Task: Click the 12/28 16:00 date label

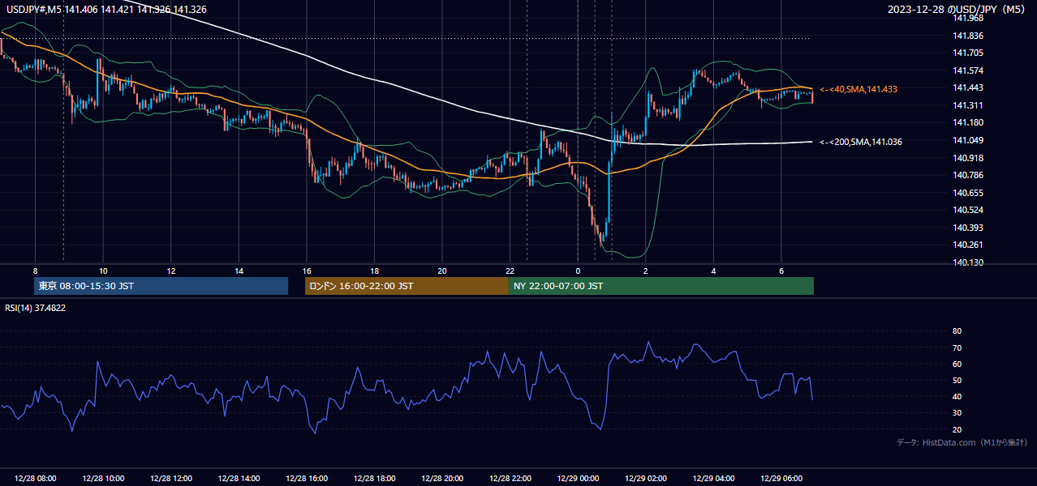Action: [307, 479]
